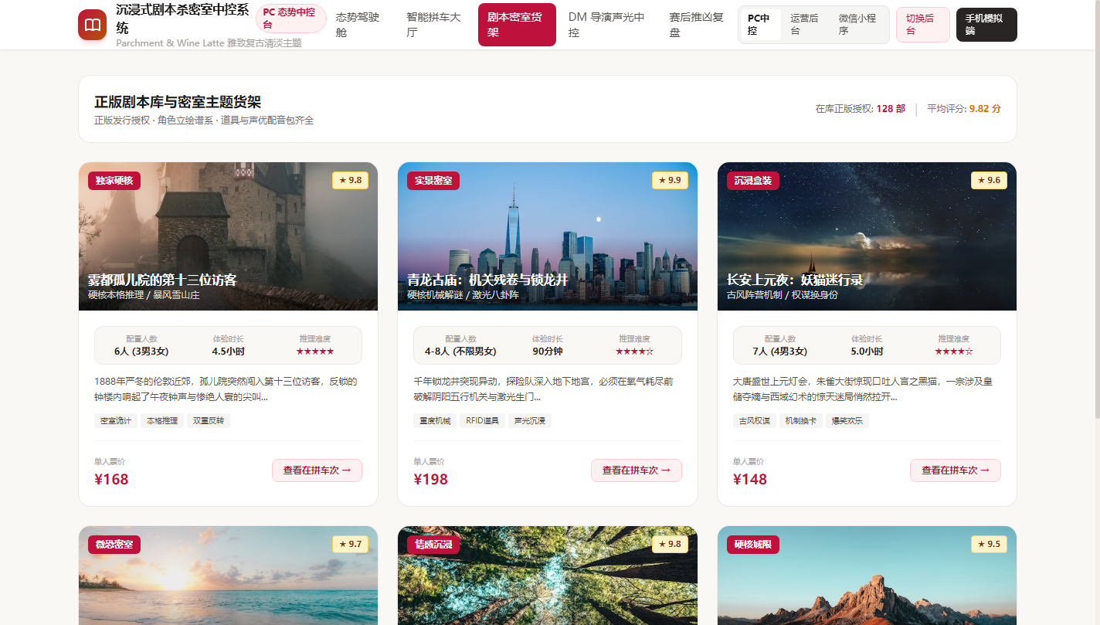Viewport: 1100px width, 625px height.
Task: Click the title 雾都孤儿院的第十三位访客
Action: [162, 280]
